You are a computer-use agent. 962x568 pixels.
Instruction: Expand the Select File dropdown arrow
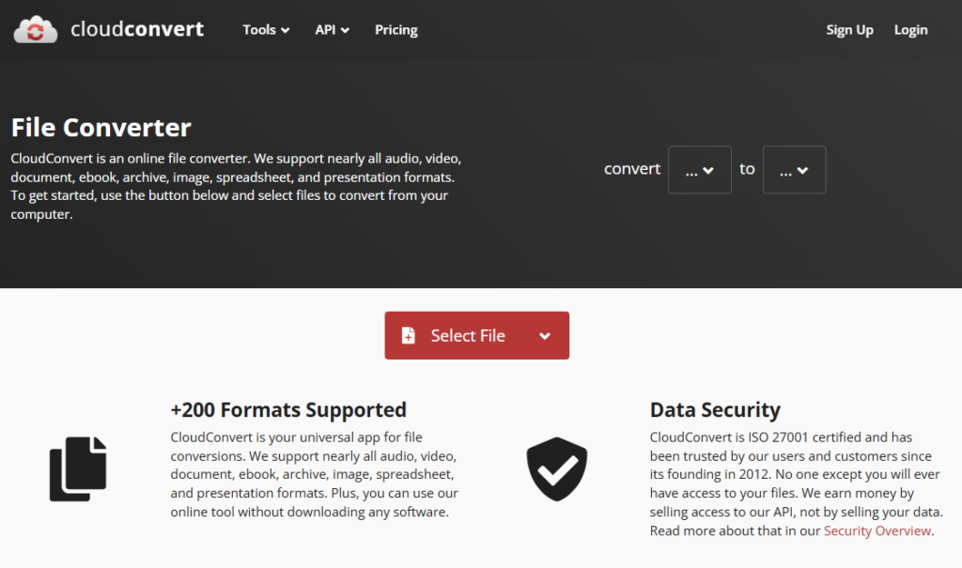tap(545, 336)
